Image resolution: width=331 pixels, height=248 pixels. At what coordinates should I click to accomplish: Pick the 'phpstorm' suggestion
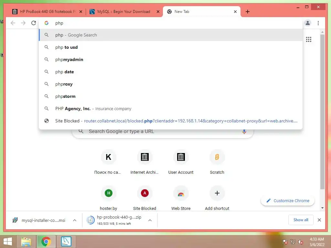pos(171,96)
